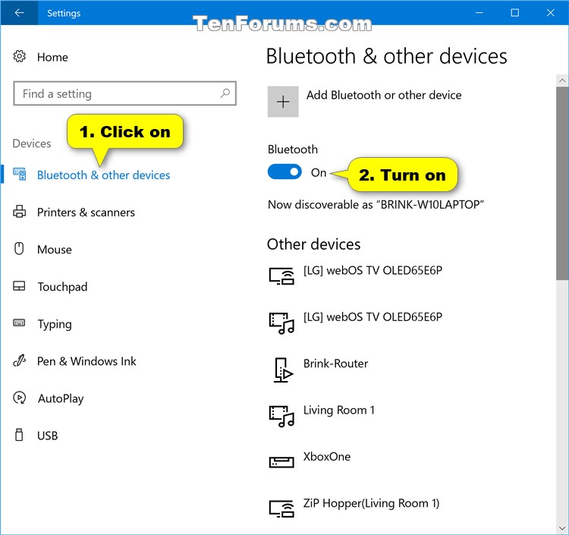Click the back arrow in Settings title bar
569x535 pixels.
click(19, 13)
